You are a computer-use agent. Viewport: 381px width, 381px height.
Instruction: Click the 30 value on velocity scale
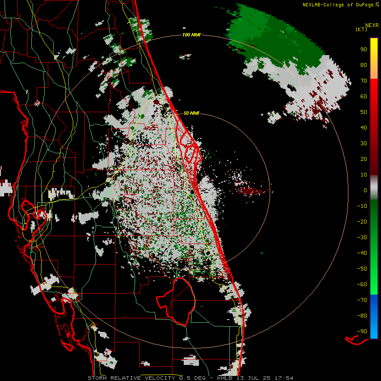tap(364, 144)
